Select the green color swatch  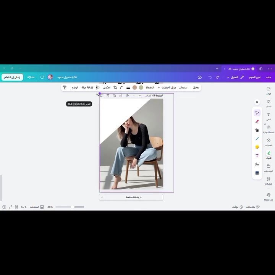click(141, 87)
